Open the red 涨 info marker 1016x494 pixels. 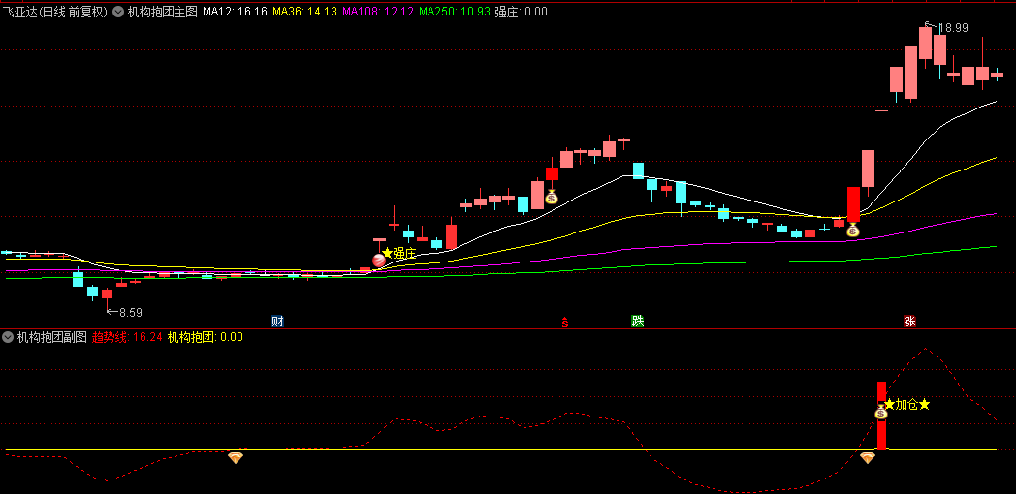coord(909,322)
